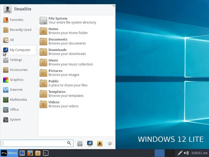209x157 pixels.
Task: Click the linuxlite username label
Action: click(x=23, y=9)
